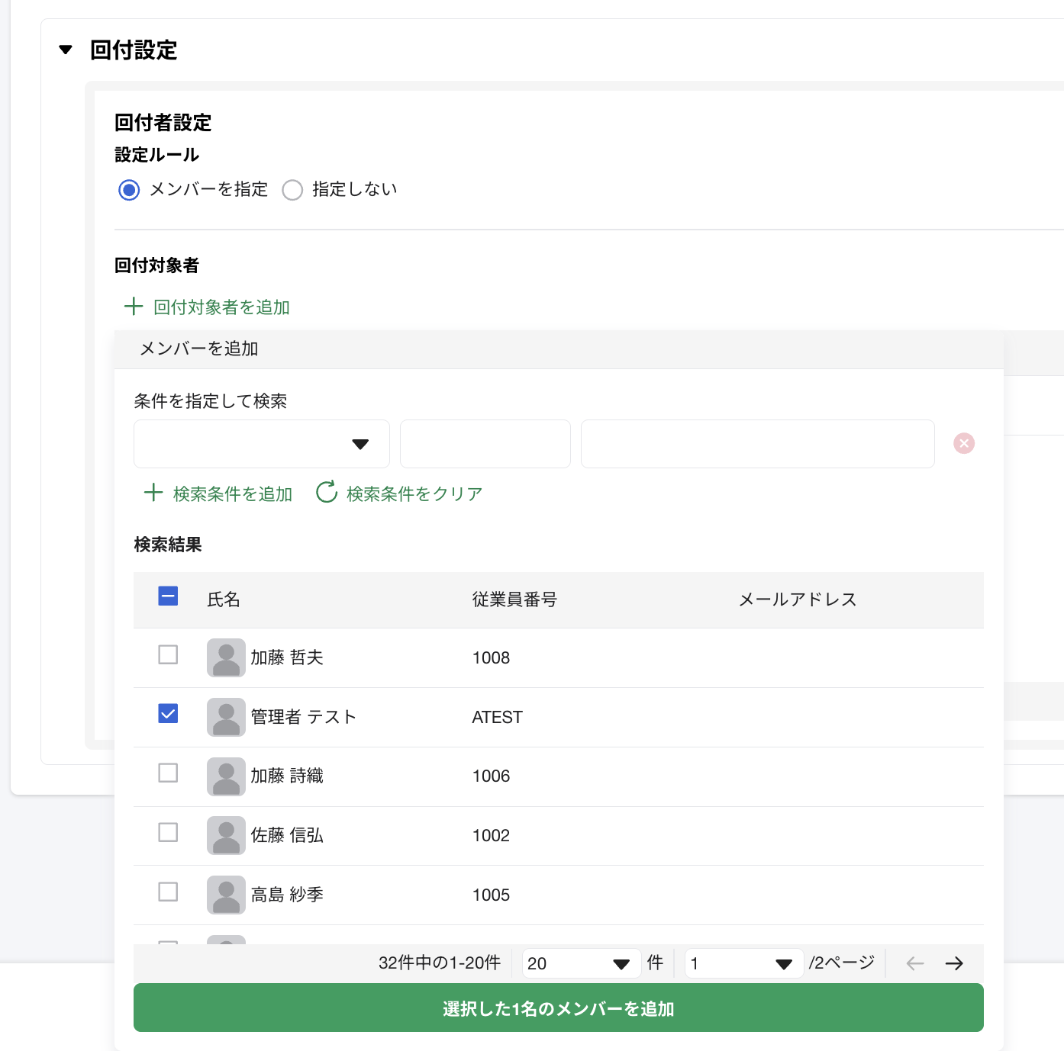This screenshot has width=1064, height=1051.
Task: Click 選択した1名のメンバーを追加 button
Action: [x=558, y=1008]
